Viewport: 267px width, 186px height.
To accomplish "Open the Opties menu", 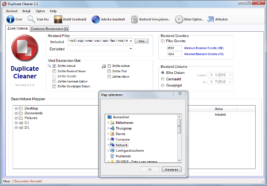I will 40,11.
